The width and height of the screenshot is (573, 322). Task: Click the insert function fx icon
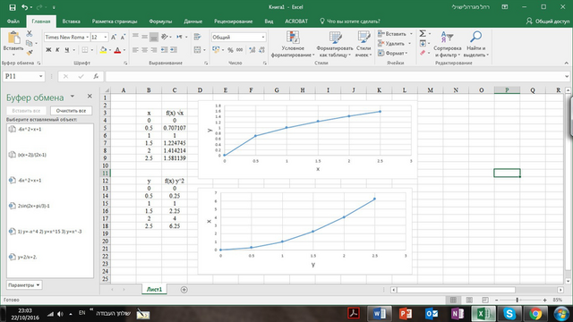pos(96,76)
